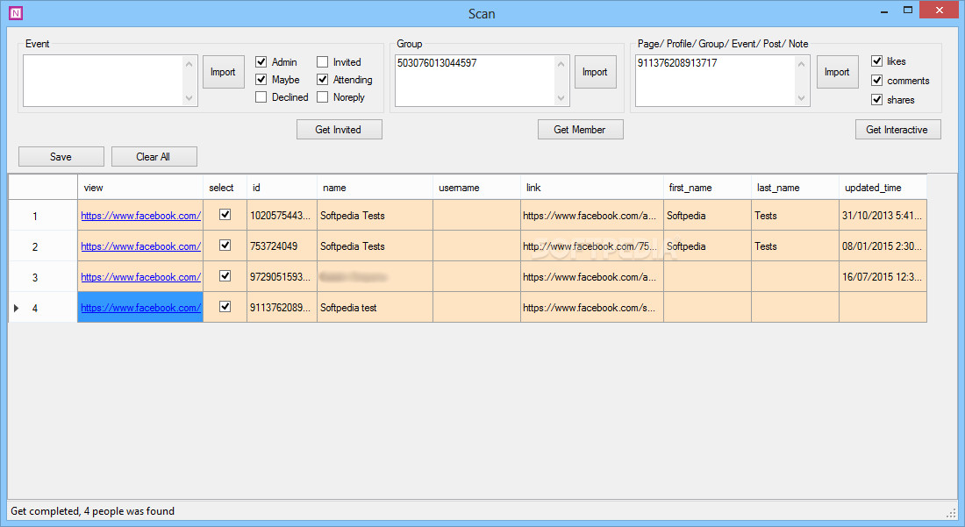
Task: Click last_name cell Tests in row 1
Action: click(795, 215)
